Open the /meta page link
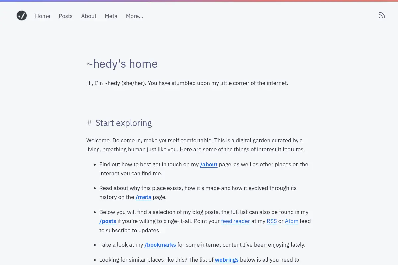Screen dimensions: 398x265 click(143, 197)
